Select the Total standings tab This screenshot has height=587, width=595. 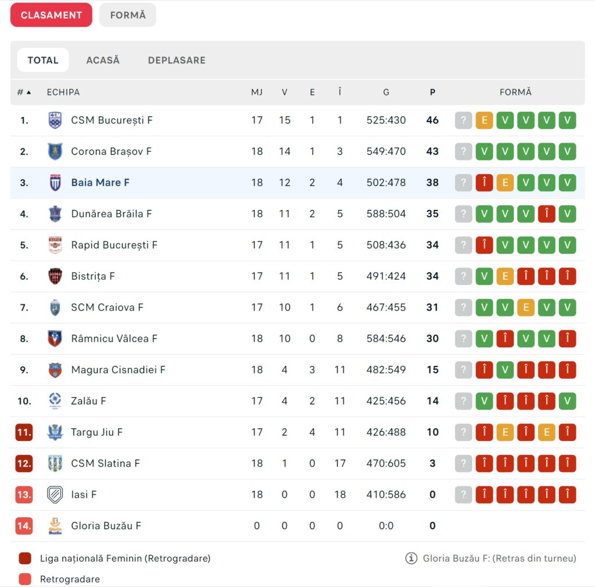43,60
